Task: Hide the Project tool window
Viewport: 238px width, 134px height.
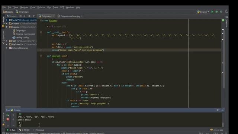Action: click(x=34, y=16)
